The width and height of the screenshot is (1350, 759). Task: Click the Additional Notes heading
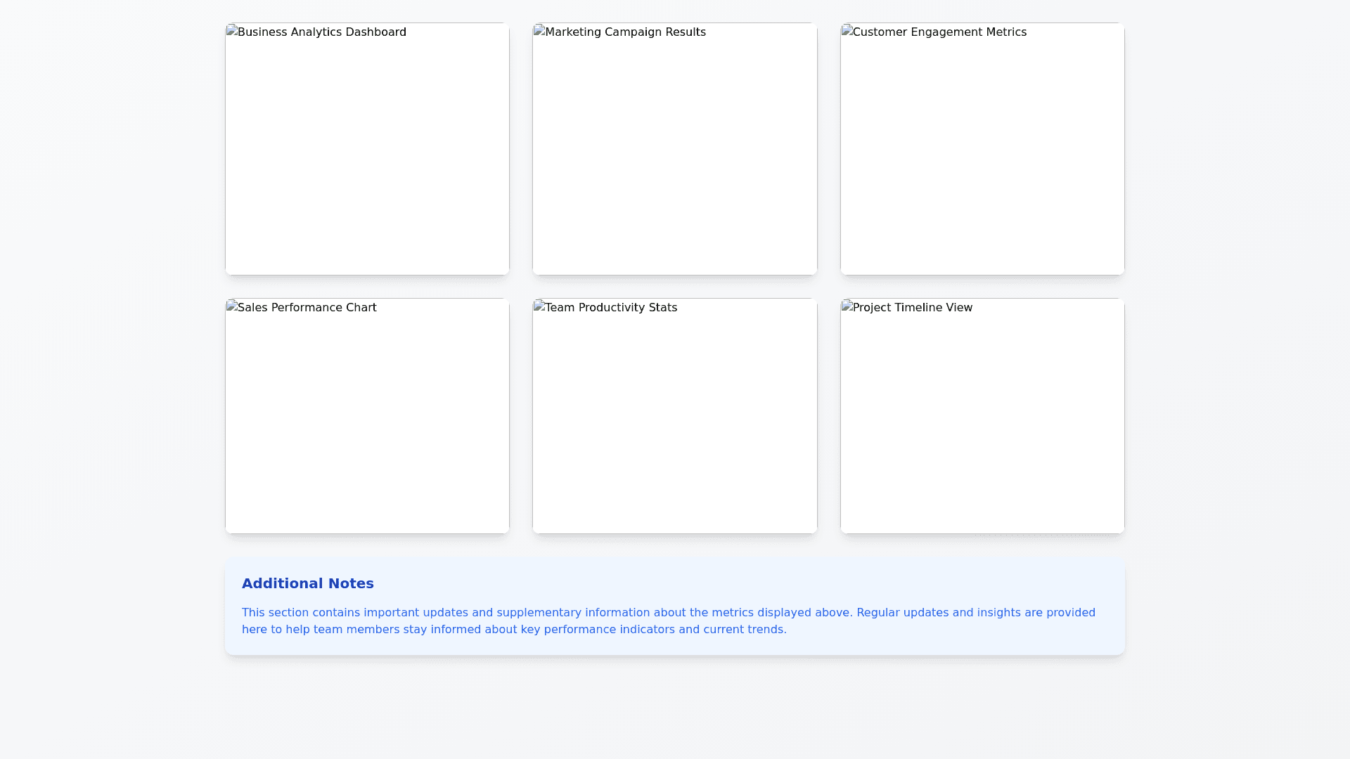click(x=308, y=583)
